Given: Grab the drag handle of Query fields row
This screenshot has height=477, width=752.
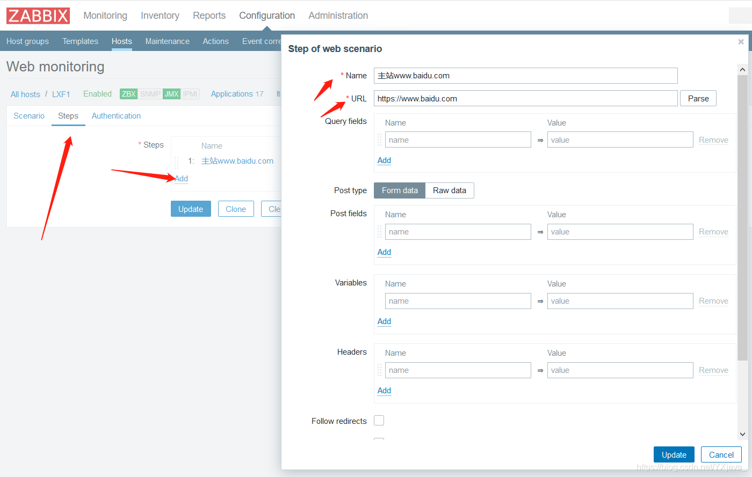Looking at the screenshot, I should point(379,140).
